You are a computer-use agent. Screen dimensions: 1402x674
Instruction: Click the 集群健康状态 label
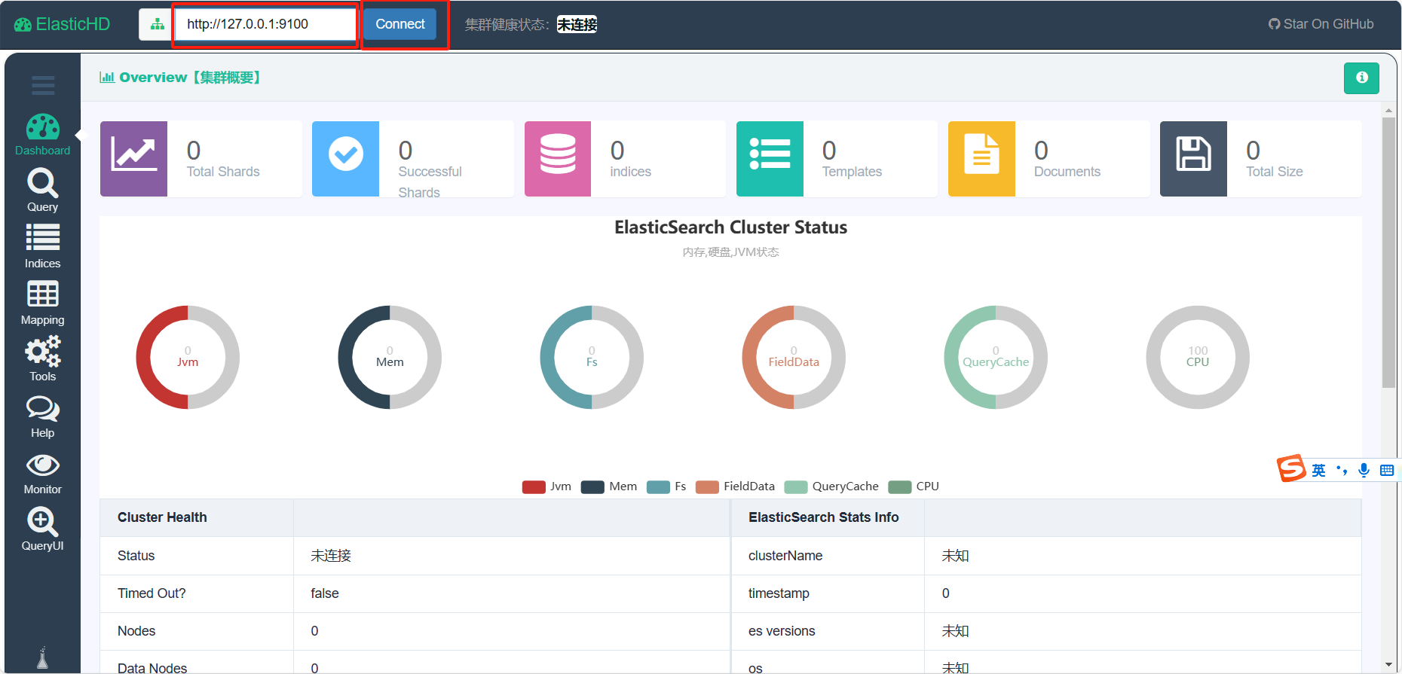click(x=507, y=24)
